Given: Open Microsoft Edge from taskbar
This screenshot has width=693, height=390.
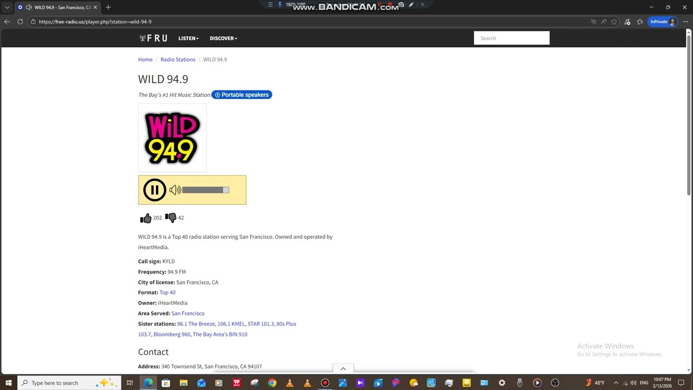Looking at the screenshot, I should click(148, 383).
